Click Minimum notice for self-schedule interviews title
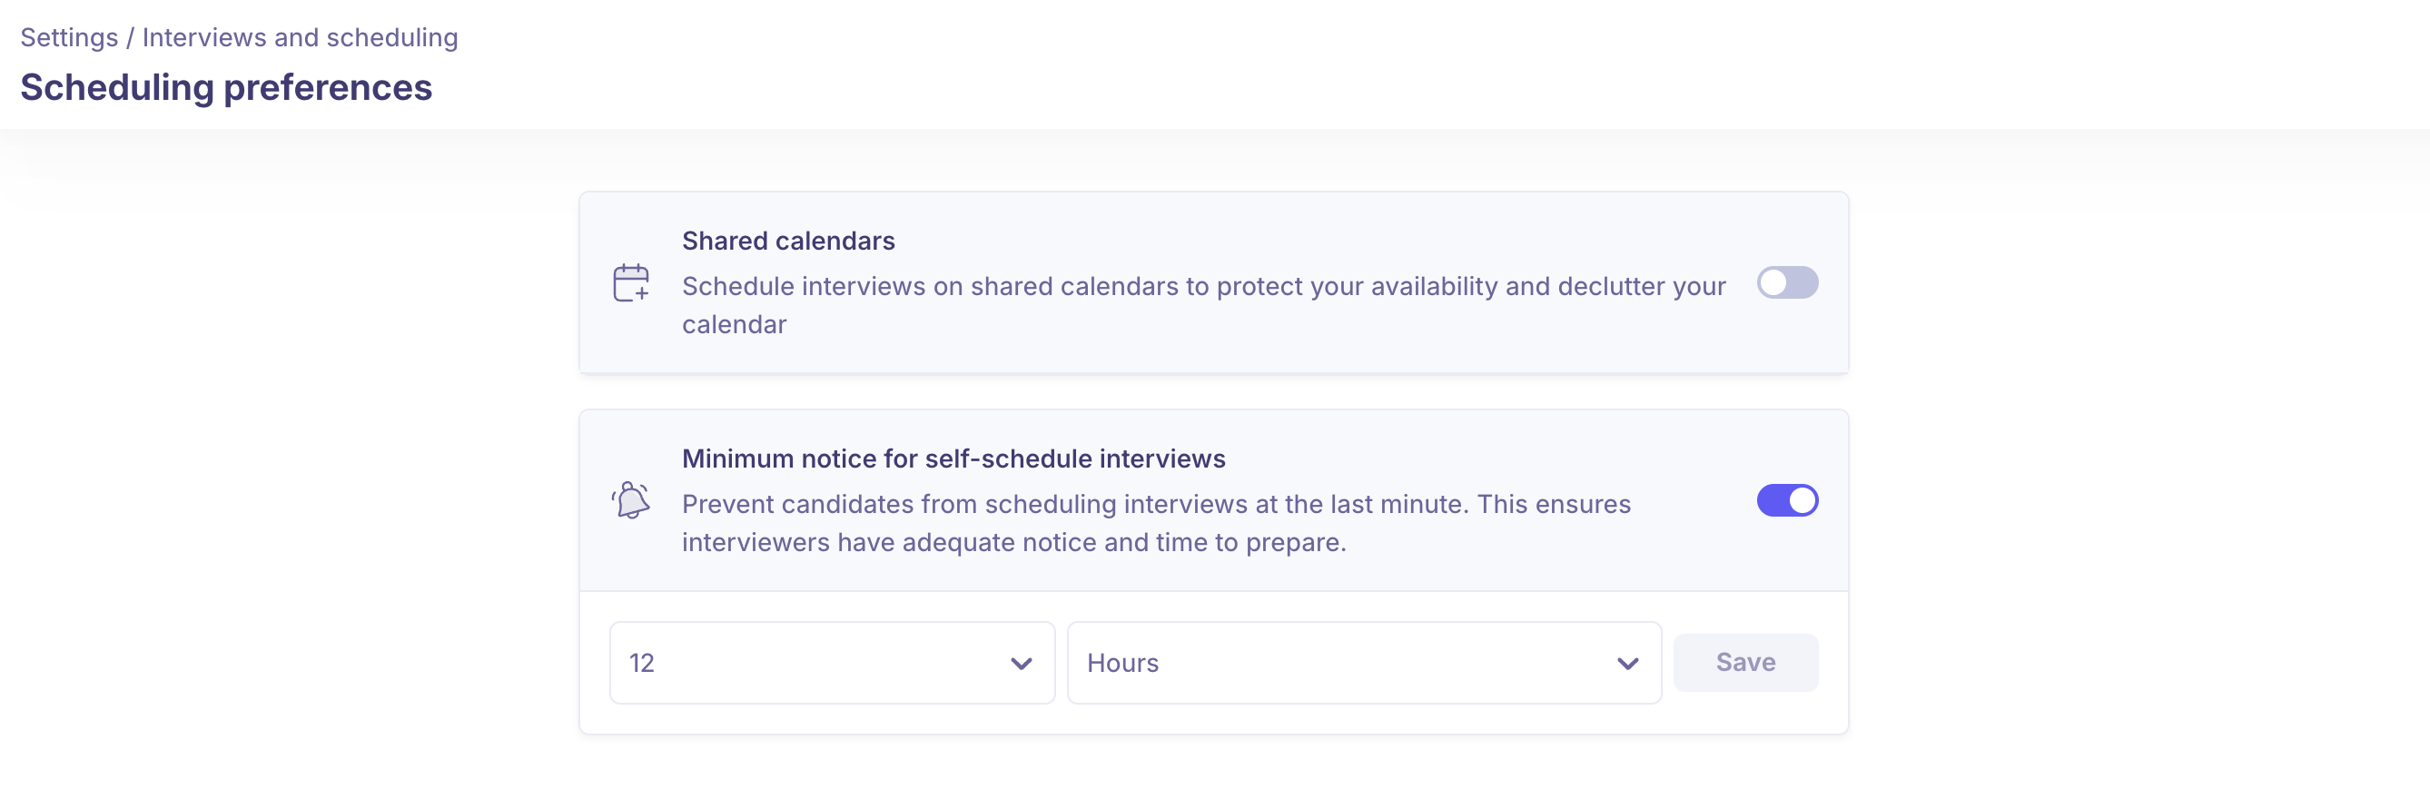Image resolution: width=2430 pixels, height=799 pixels. click(953, 459)
